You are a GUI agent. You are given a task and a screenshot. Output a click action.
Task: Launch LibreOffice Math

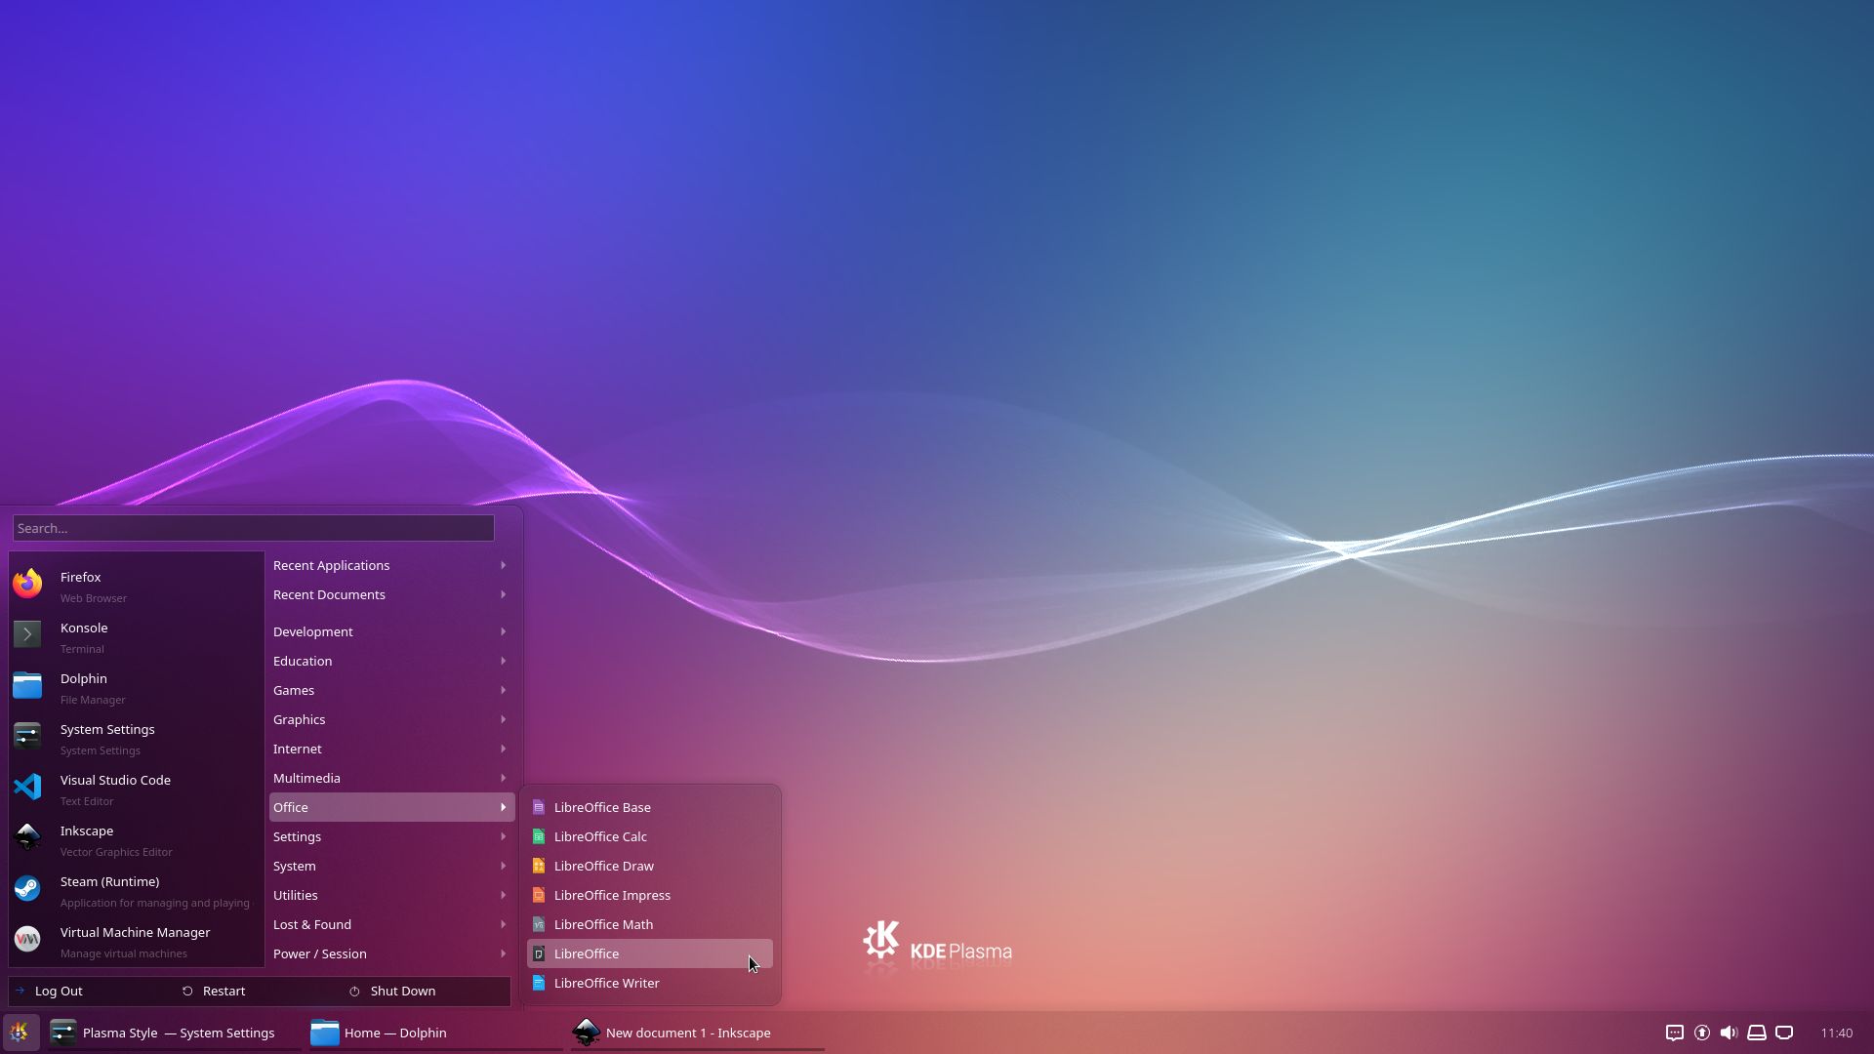pyautogui.click(x=604, y=924)
